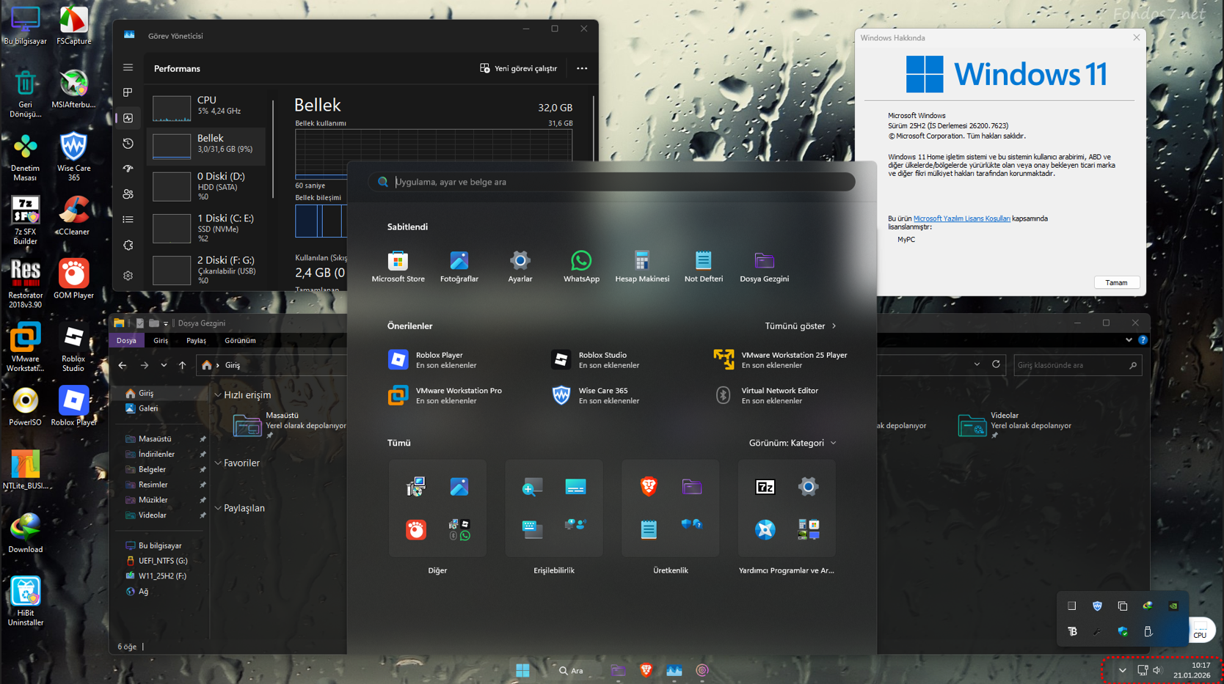Open Quick Access toolbar customize dropdown
Screen dimensions: 1224x684
(x=166, y=323)
